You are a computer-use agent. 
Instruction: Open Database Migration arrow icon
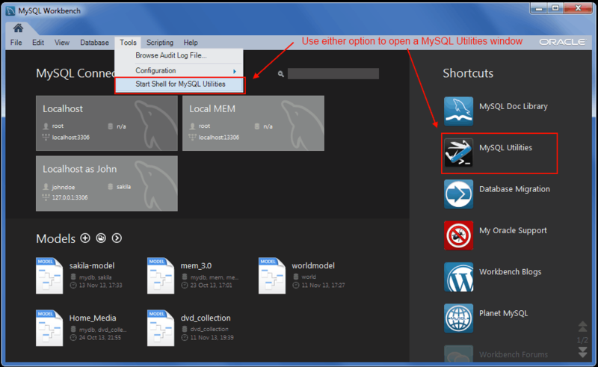pyautogui.click(x=458, y=194)
